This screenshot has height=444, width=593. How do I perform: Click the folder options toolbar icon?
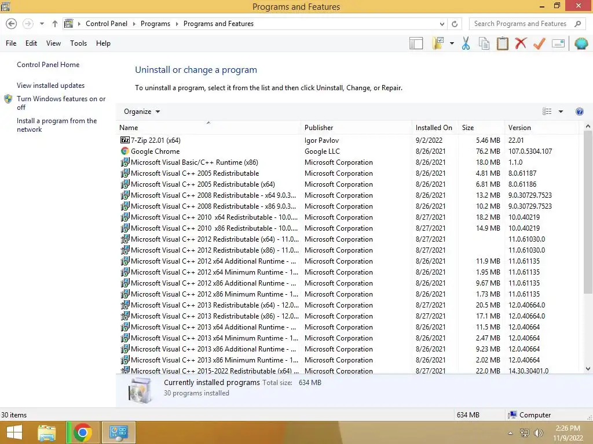click(438, 43)
